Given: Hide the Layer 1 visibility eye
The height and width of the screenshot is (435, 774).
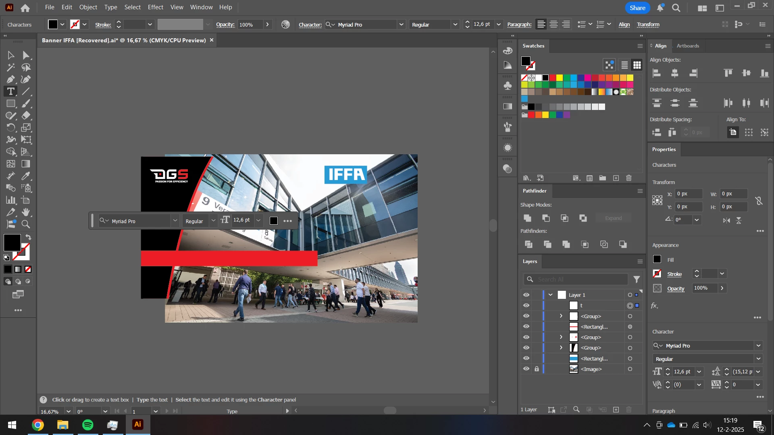Looking at the screenshot, I should (526, 295).
